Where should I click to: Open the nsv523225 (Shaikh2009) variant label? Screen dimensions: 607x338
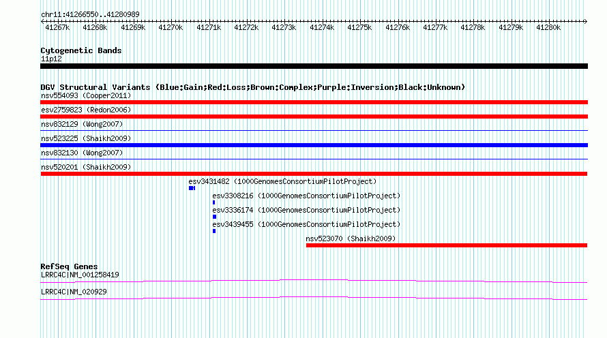coord(86,138)
